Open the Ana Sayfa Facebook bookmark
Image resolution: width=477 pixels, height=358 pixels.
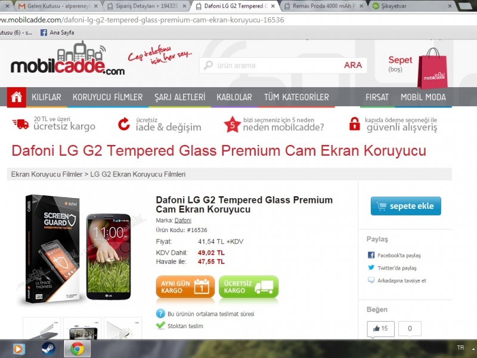(57, 33)
